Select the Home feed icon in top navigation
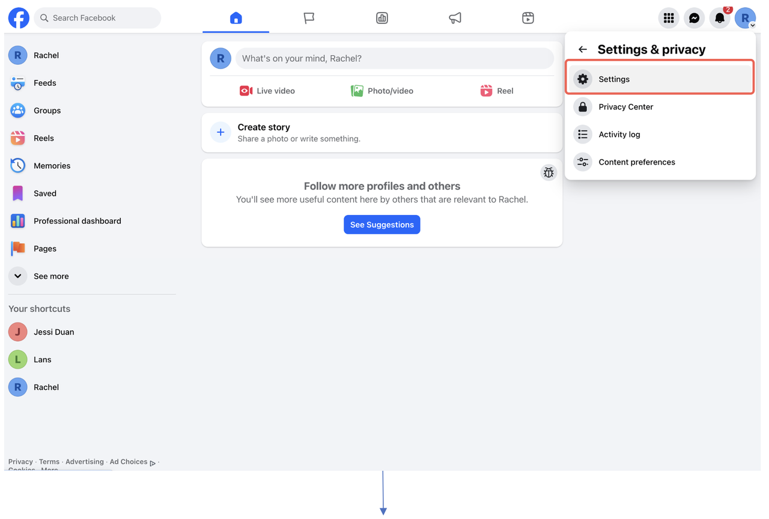This screenshot has height=519, width=769. (236, 18)
